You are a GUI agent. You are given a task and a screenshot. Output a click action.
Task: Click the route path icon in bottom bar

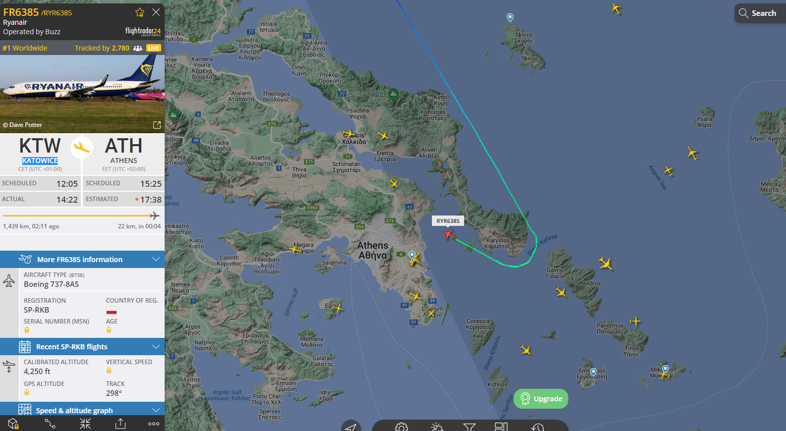click(50, 424)
